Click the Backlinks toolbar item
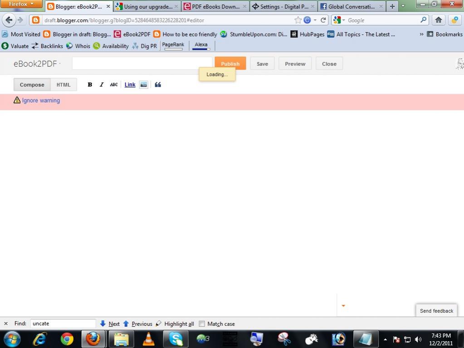The width and height of the screenshot is (464, 348). (x=47, y=46)
